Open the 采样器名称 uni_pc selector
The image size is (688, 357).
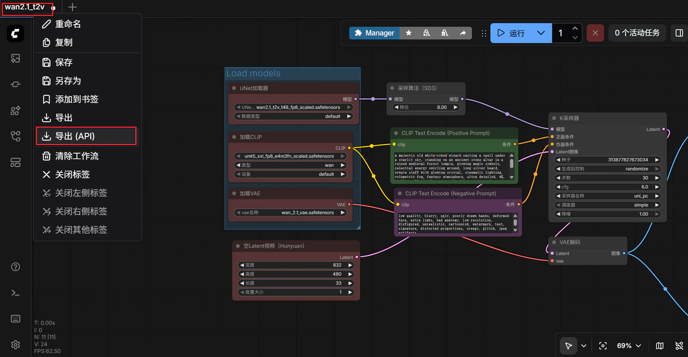[x=607, y=196]
